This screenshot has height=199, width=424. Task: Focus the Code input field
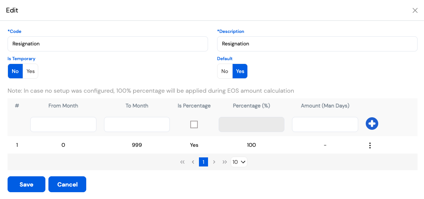tap(108, 44)
